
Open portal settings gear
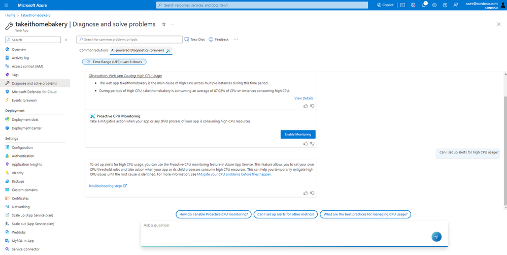coord(434,5)
